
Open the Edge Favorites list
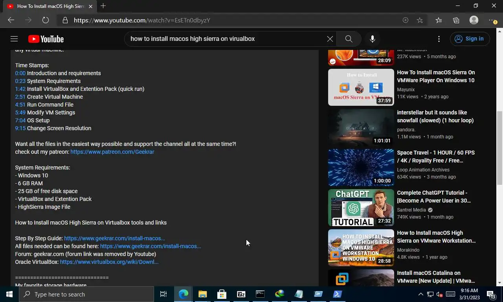tap(439, 20)
